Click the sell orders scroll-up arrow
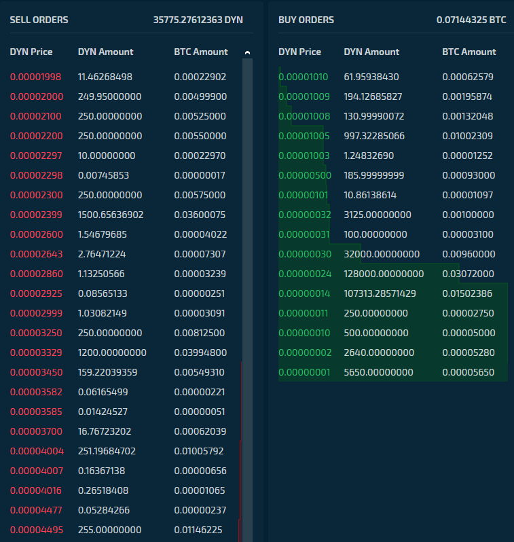514x542 pixels. click(x=248, y=52)
